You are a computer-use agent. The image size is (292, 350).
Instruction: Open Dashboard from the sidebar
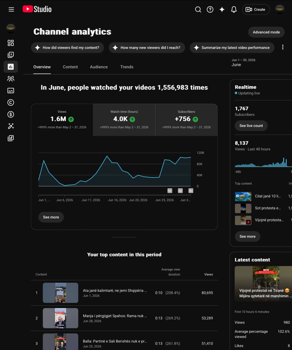(11, 43)
